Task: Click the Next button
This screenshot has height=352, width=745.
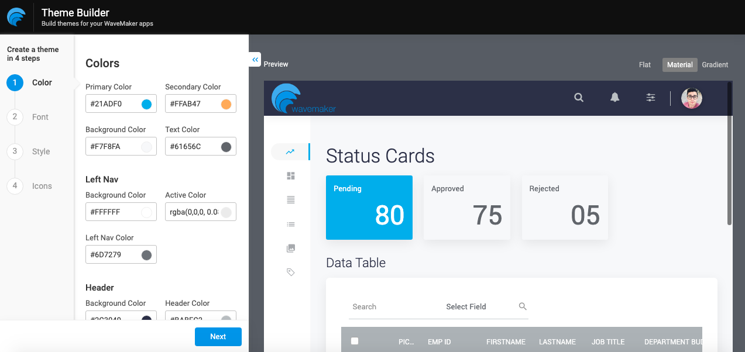Action: tap(218, 337)
